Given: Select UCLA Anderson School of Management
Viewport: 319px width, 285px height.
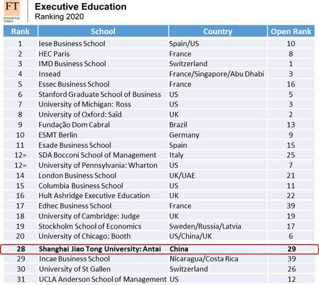Looking at the screenshot, I should point(102,279).
